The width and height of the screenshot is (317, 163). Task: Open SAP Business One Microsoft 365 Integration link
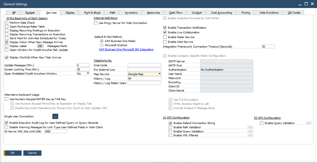pos(126,49)
